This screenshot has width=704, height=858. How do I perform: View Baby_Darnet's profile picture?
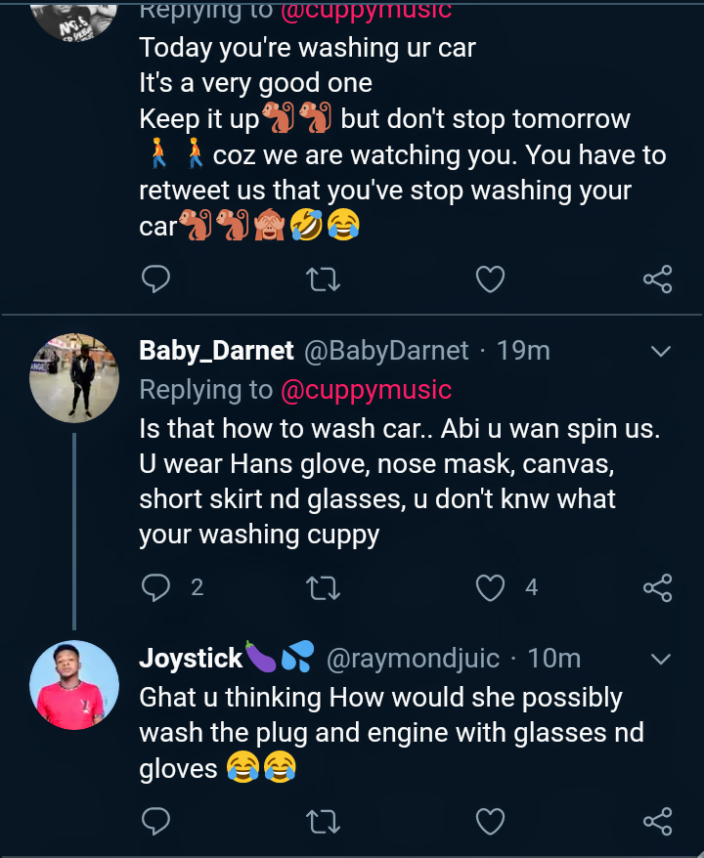(x=74, y=377)
